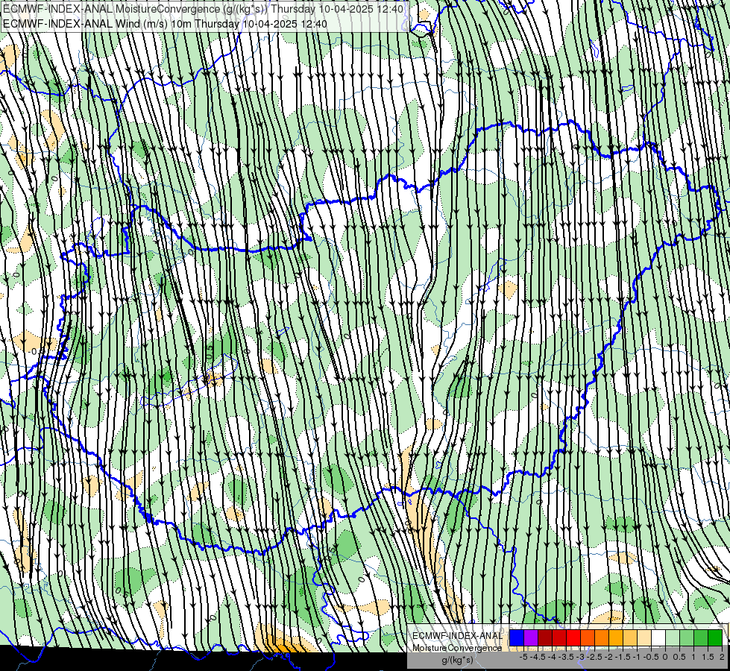
Task: Click the legend title ECMWF-INDEX-ANAL
Action: (458, 636)
